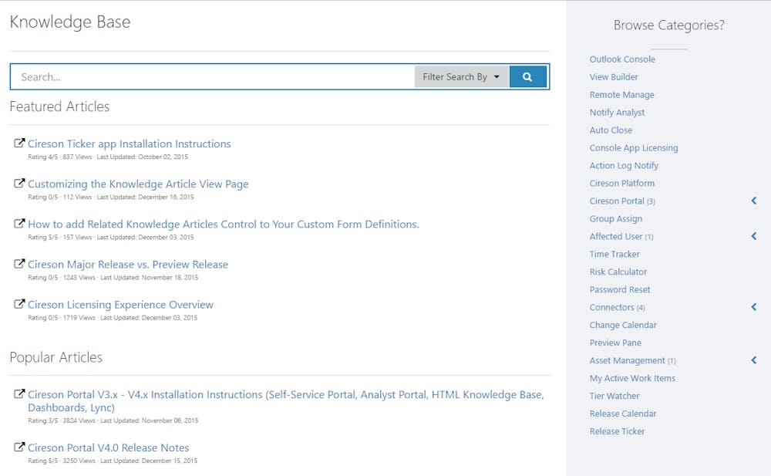The width and height of the screenshot is (771, 476).
Task: Open the Release Calendar category
Action: 623,413
